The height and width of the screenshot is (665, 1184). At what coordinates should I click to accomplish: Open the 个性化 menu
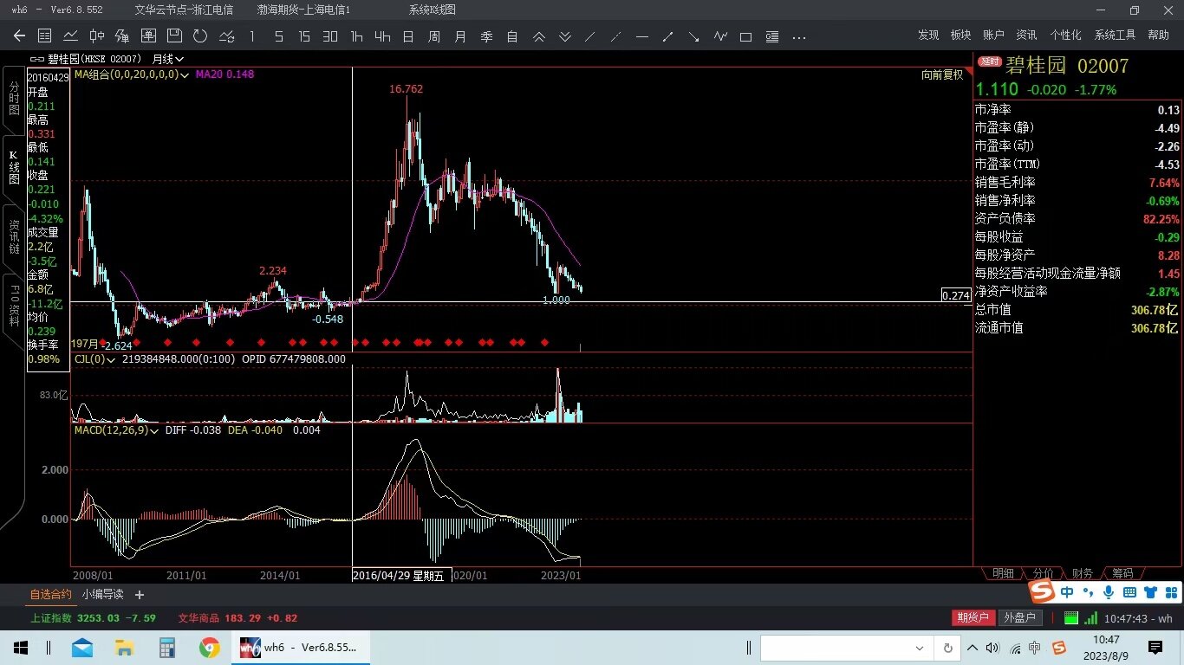1065,35
